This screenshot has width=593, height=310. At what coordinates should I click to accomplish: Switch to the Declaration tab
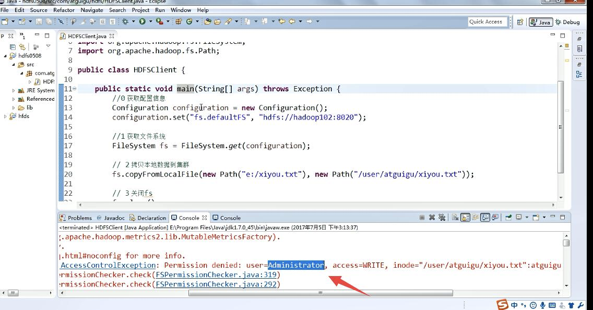(148, 218)
